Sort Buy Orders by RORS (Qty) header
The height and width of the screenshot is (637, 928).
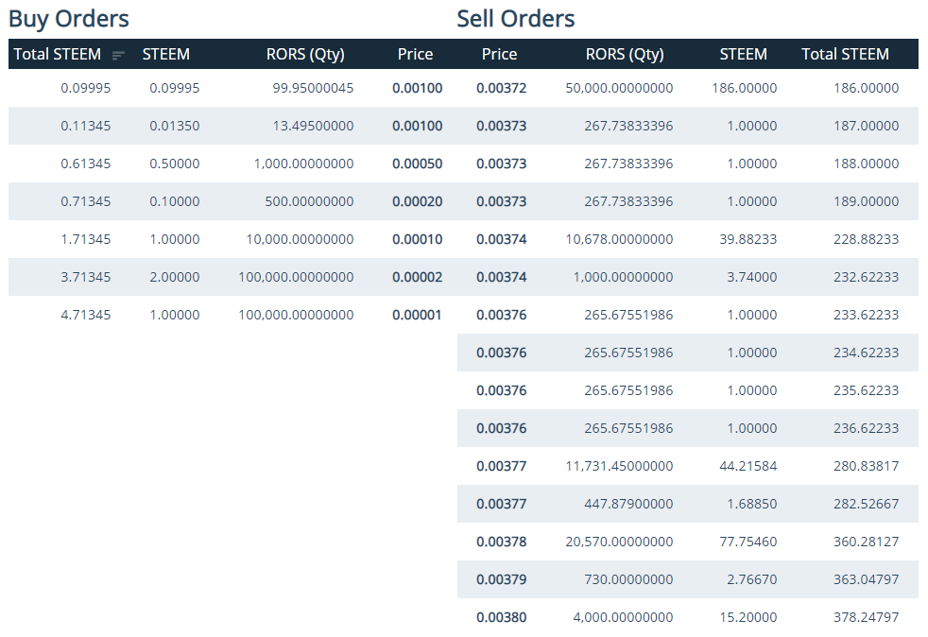[x=305, y=54]
